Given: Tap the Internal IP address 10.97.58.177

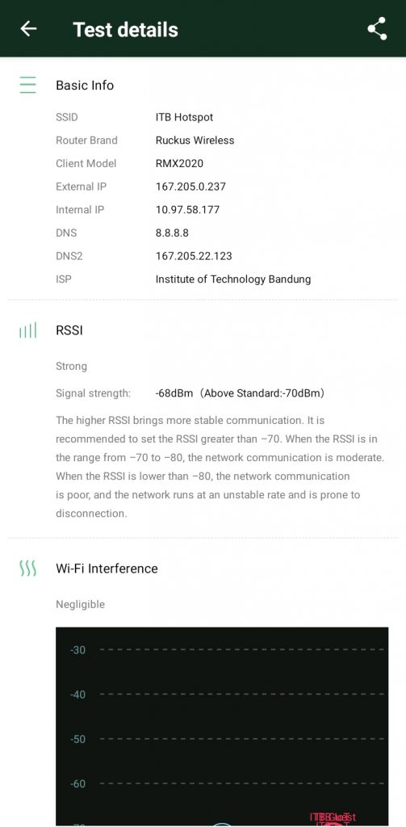Looking at the screenshot, I should tap(187, 210).
